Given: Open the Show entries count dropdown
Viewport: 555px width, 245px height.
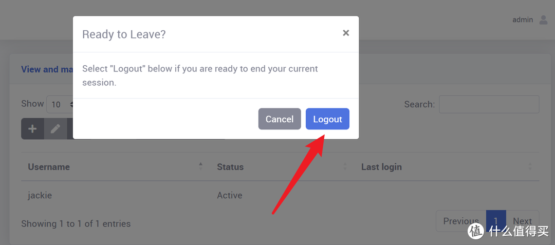Looking at the screenshot, I should point(62,104).
